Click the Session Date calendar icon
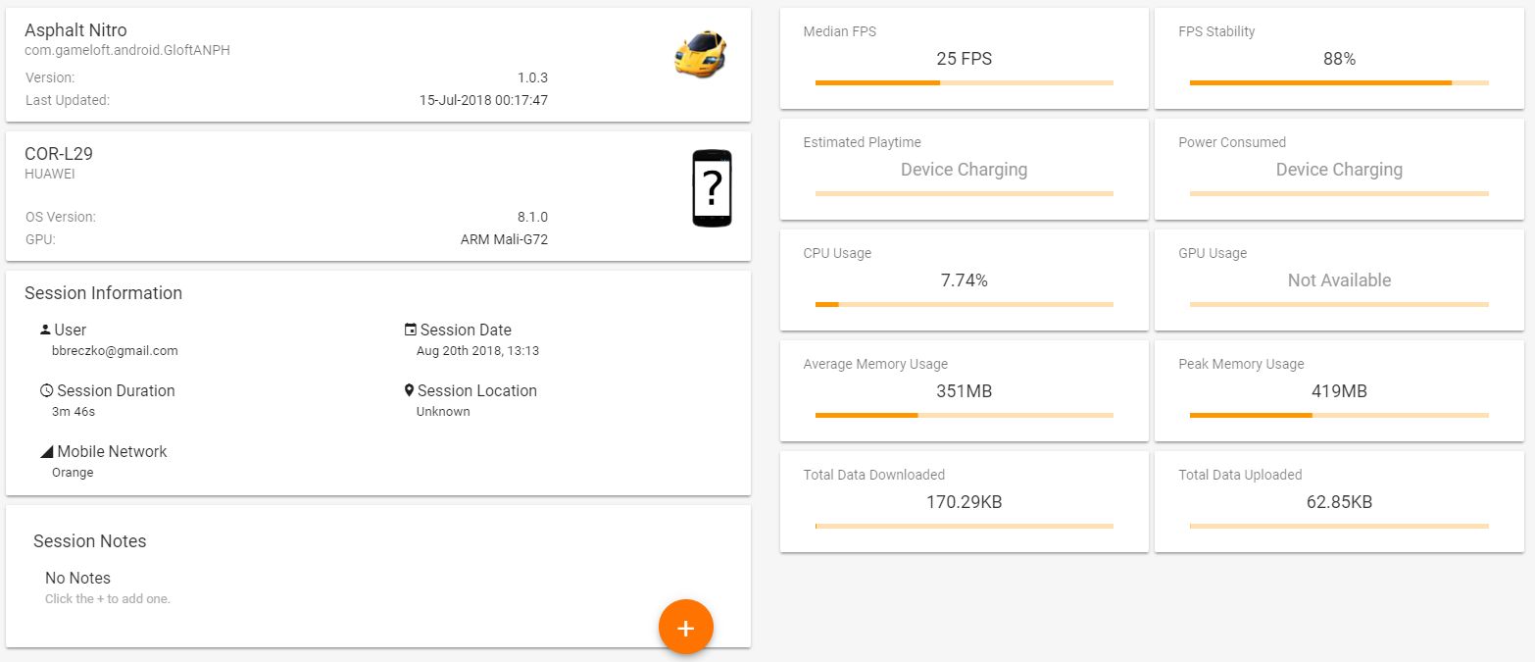 pyautogui.click(x=411, y=330)
